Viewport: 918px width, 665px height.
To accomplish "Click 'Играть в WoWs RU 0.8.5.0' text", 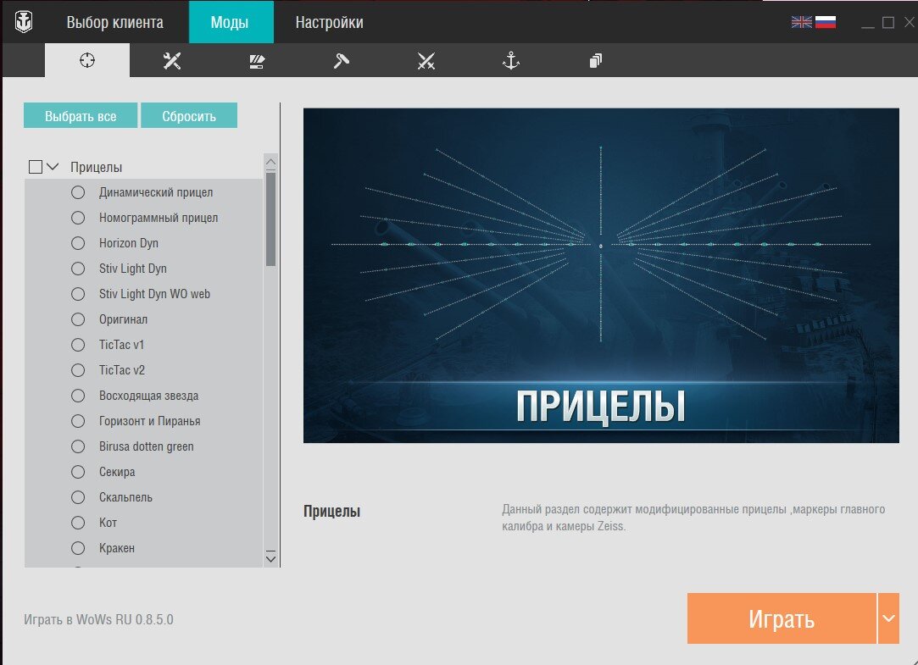I will (x=98, y=619).
